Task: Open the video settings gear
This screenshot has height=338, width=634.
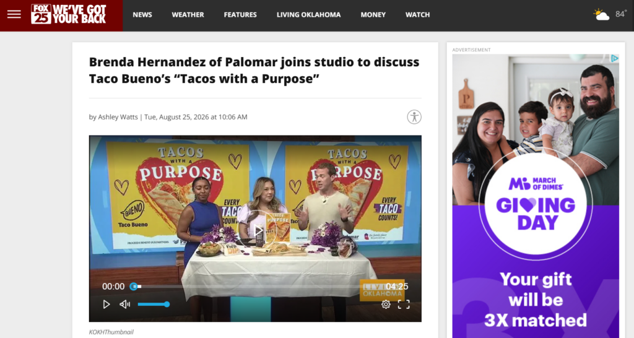Action: click(386, 305)
